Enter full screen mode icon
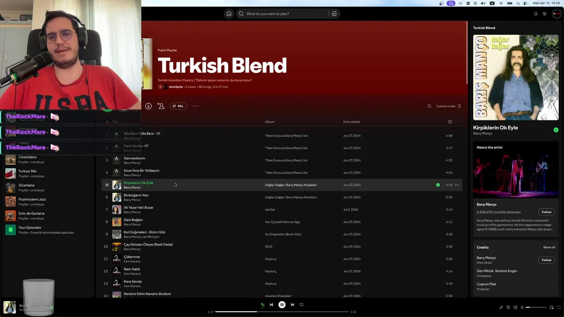Viewport: 564px width, 317px height. click(559, 307)
